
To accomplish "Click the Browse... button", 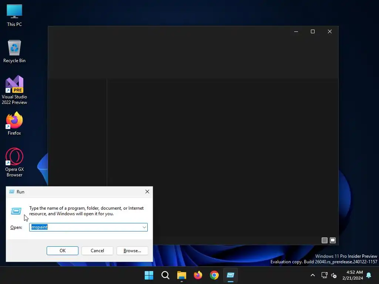I will point(132,251).
